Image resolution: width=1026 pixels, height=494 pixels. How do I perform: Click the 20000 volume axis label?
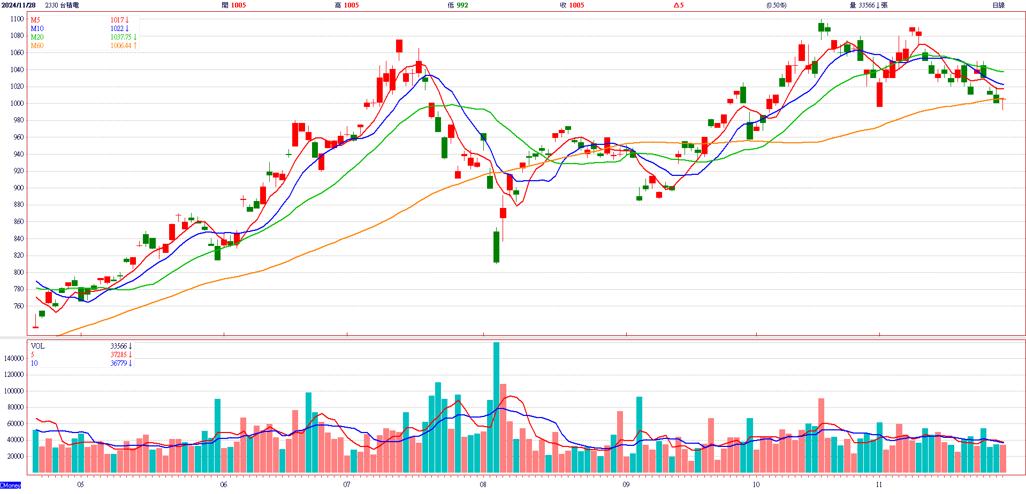[x=16, y=456]
